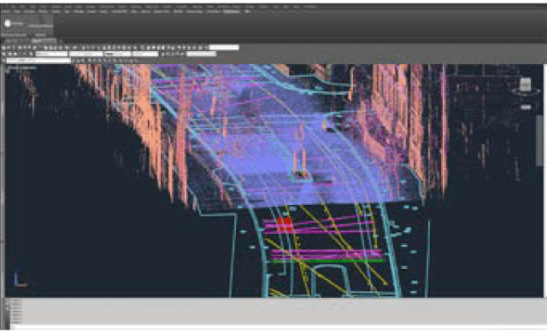Open the third dropdown showing a line sample

(x=118, y=54)
